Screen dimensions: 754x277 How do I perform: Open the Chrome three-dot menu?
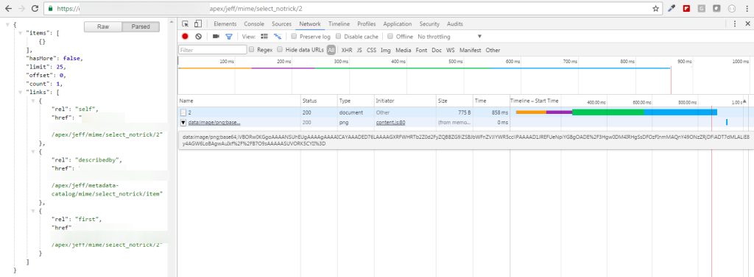(x=747, y=9)
